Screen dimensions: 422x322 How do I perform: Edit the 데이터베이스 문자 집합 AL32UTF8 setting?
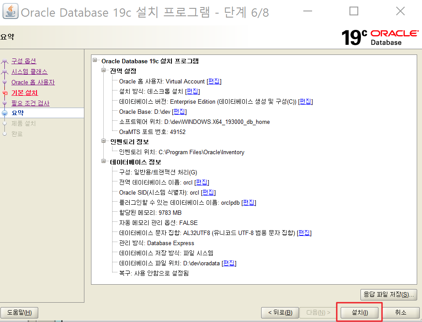(304, 233)
